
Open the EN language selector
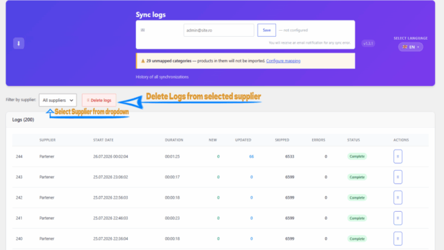[411, 47]
